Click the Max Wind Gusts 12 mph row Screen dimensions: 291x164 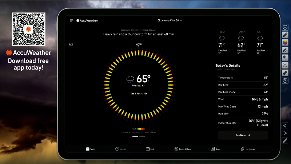(x=243, y=106)
